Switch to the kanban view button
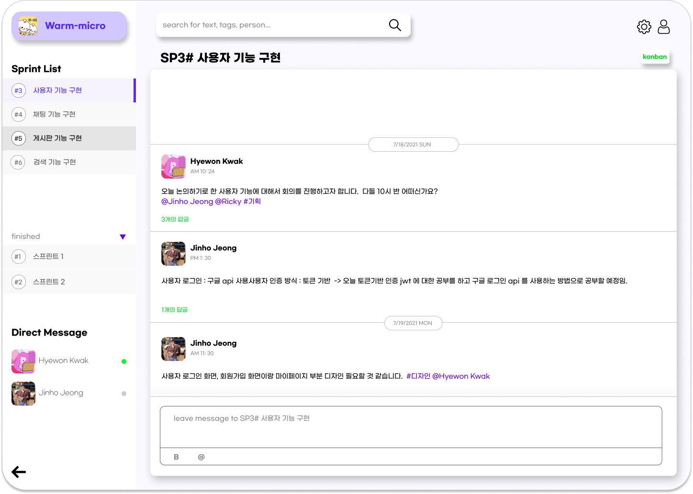 [x=655, y=57]
